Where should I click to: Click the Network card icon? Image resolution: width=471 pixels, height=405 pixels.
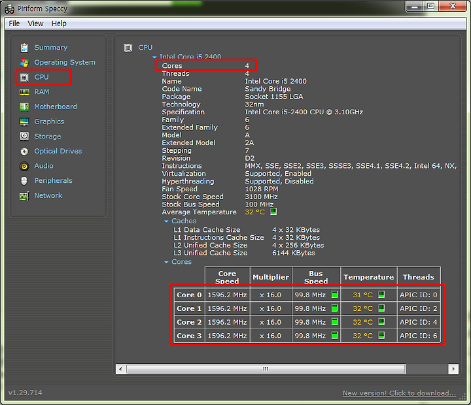(x=24, y=196)
